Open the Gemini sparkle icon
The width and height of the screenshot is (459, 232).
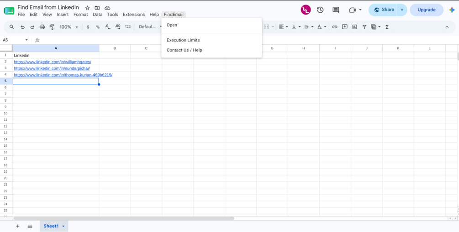452,10
